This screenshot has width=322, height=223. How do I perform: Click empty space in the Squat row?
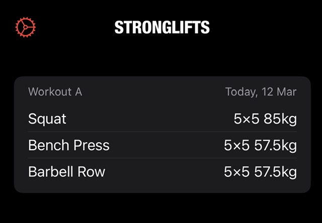[x=151, y=119]
